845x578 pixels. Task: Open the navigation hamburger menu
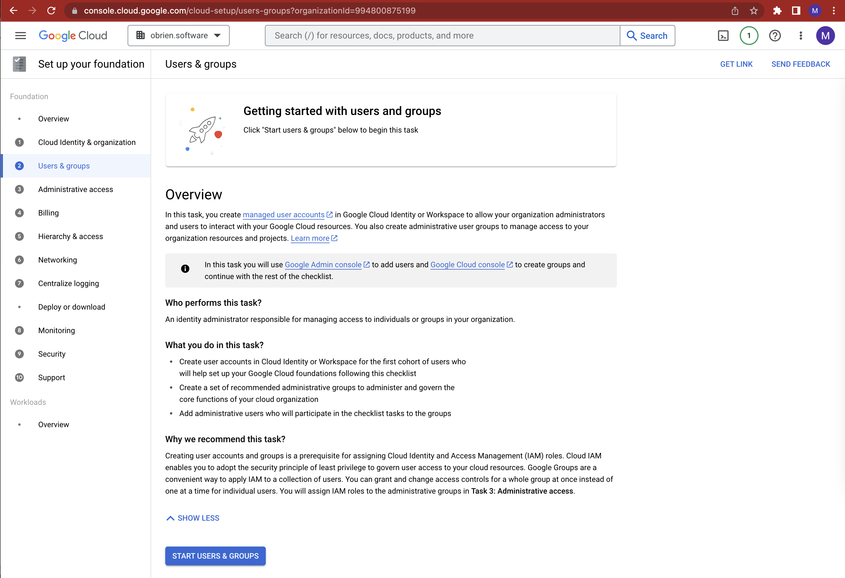click(x=21, y=35)
